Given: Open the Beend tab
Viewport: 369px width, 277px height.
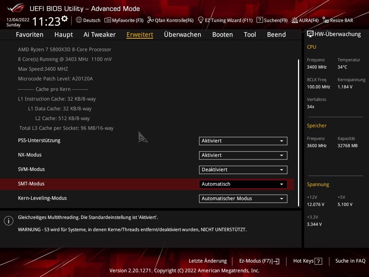Looking at the screenshot, I should (x=276, y=34).
